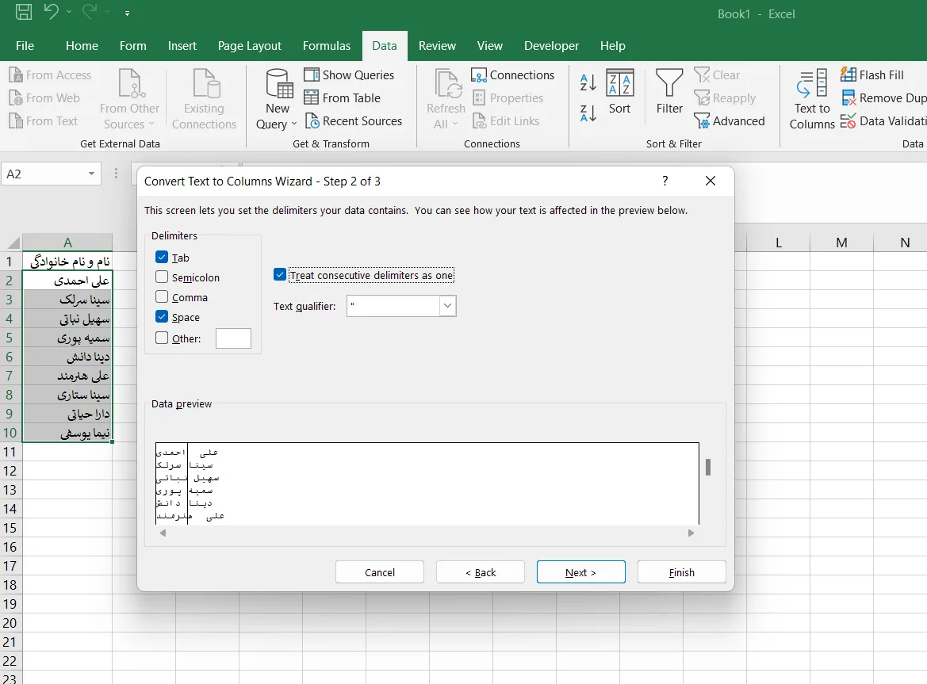Click the Back button

point(480,572)
